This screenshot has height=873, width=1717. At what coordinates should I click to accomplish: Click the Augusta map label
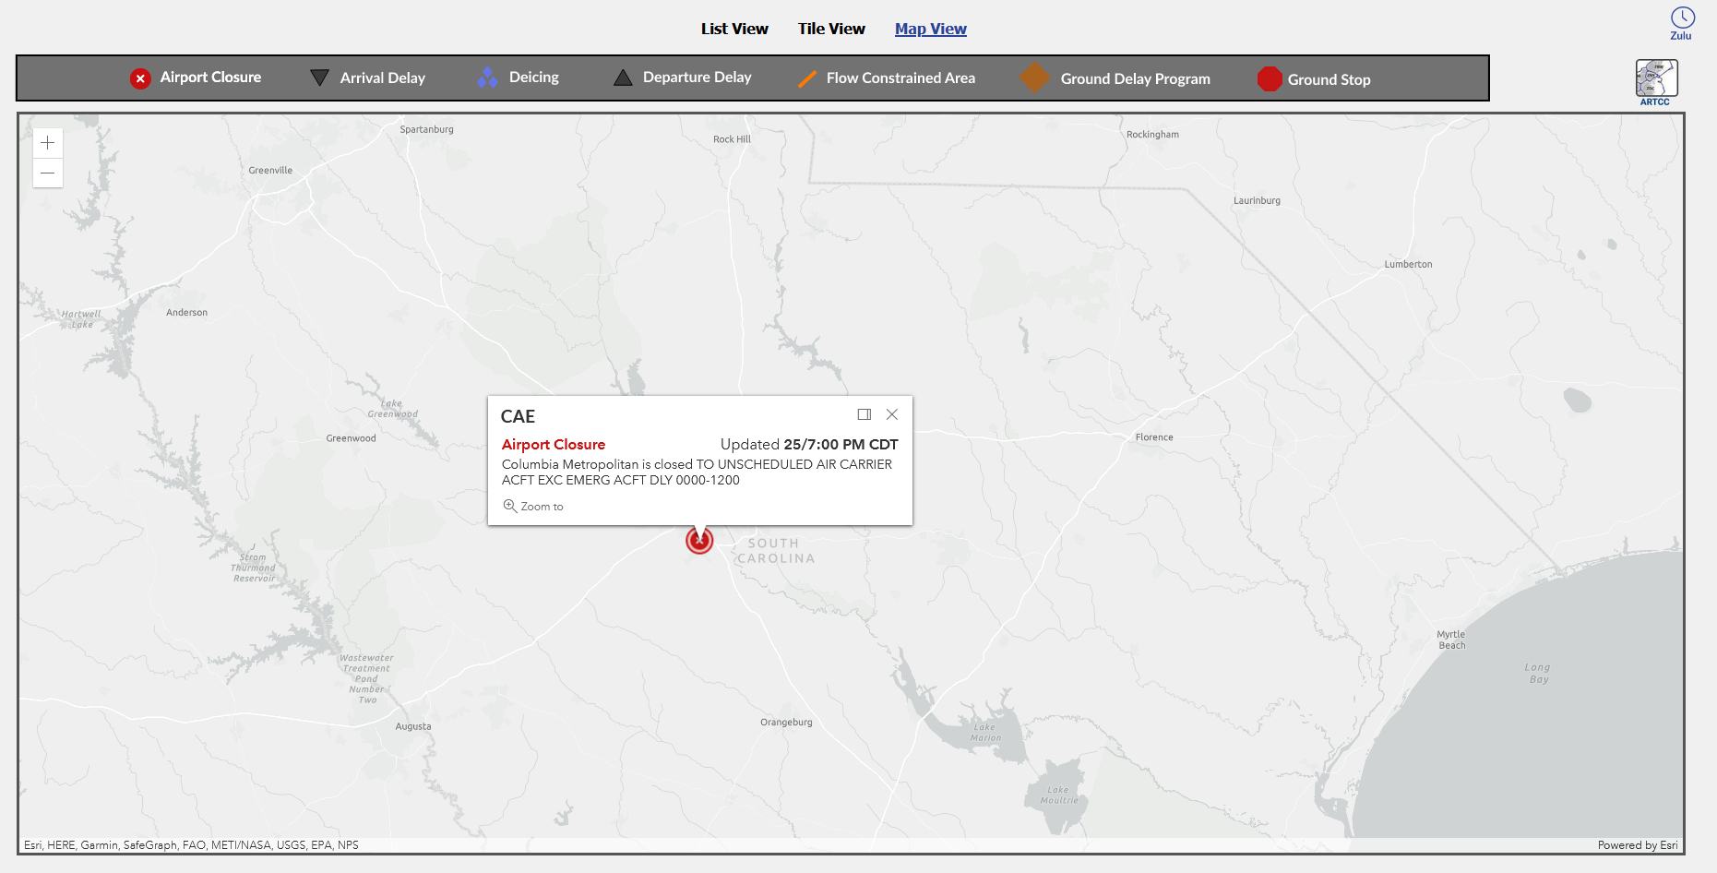(413, 726)
